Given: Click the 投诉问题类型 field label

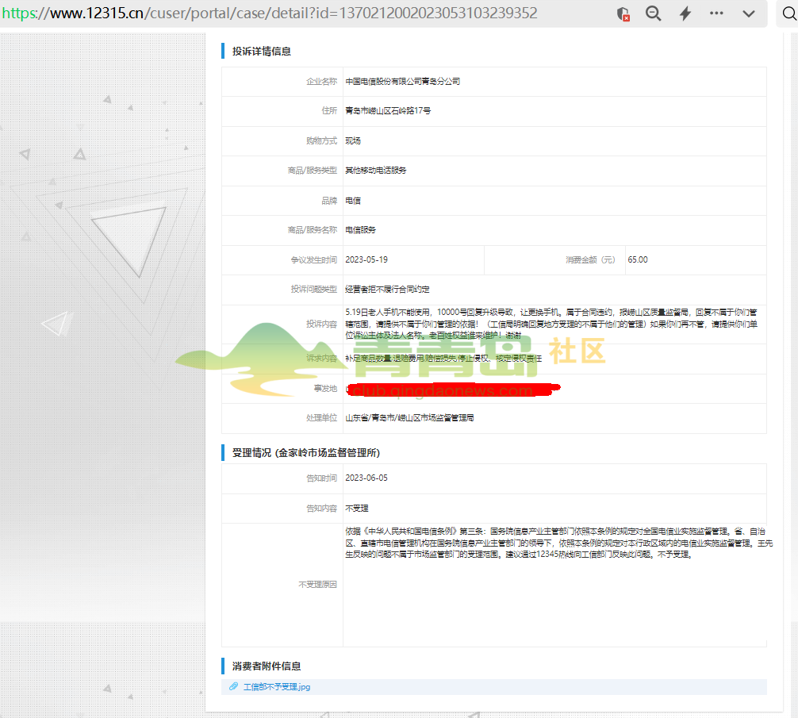Looking at the screenshot, I should pos(314,290).
